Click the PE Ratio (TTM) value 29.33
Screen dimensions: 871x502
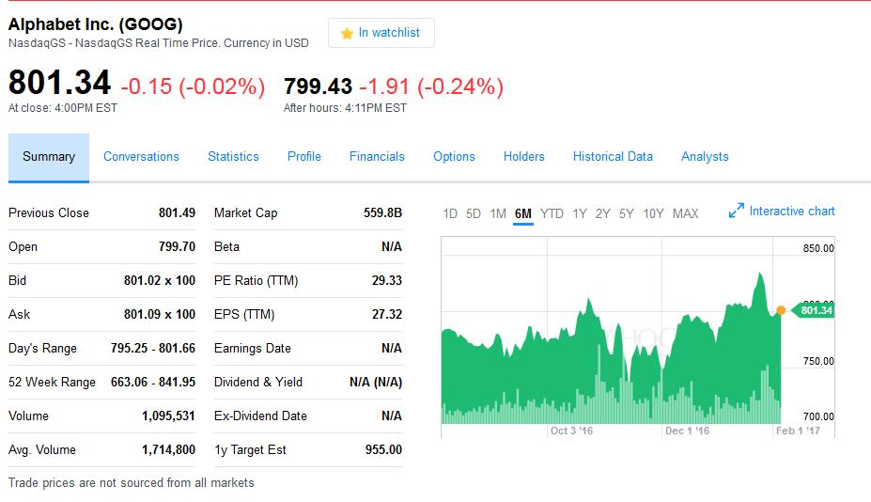386,281
